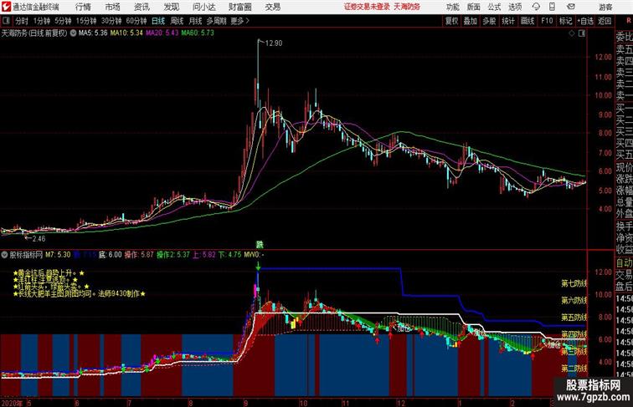Image resolution: width=633 pixels, height=407 pixels.
Task: Click the 多股 toolbar button
Action: coord(489,21)
